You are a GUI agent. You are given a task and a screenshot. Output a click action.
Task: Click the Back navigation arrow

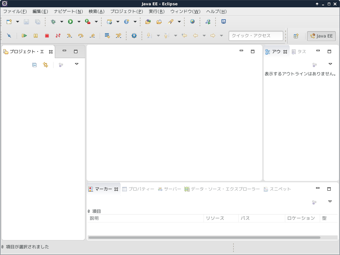point(195,36)
